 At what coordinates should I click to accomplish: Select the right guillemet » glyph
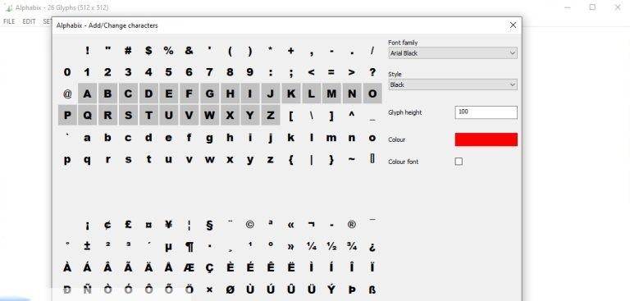[291, 246]
